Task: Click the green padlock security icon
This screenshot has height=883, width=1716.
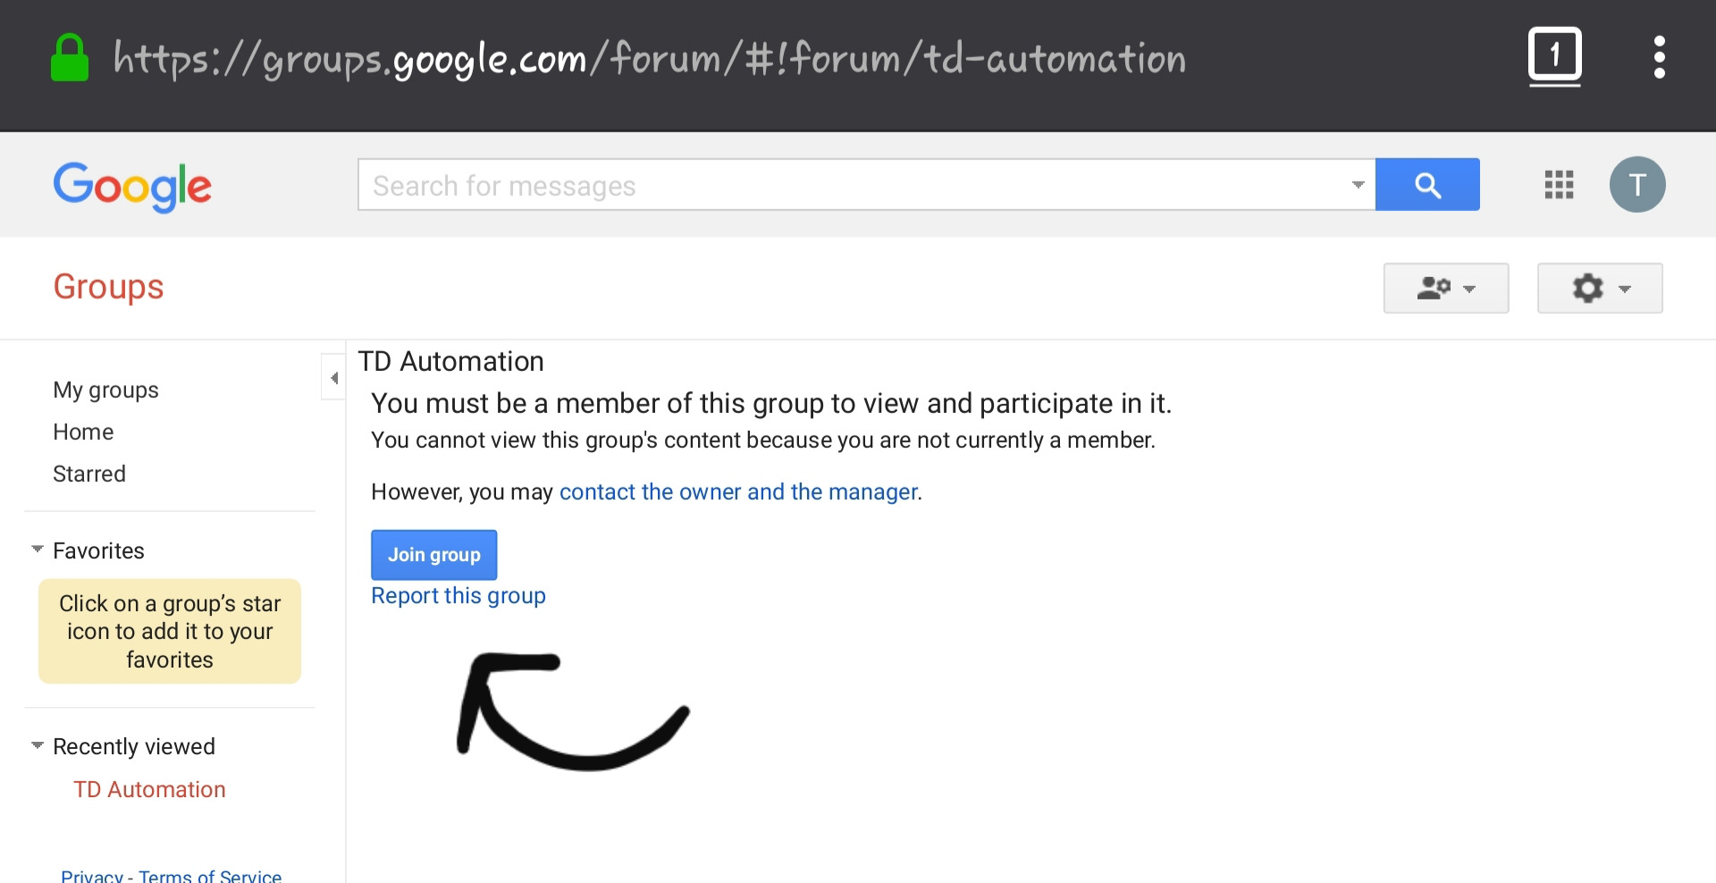Action: coord(70,58)
